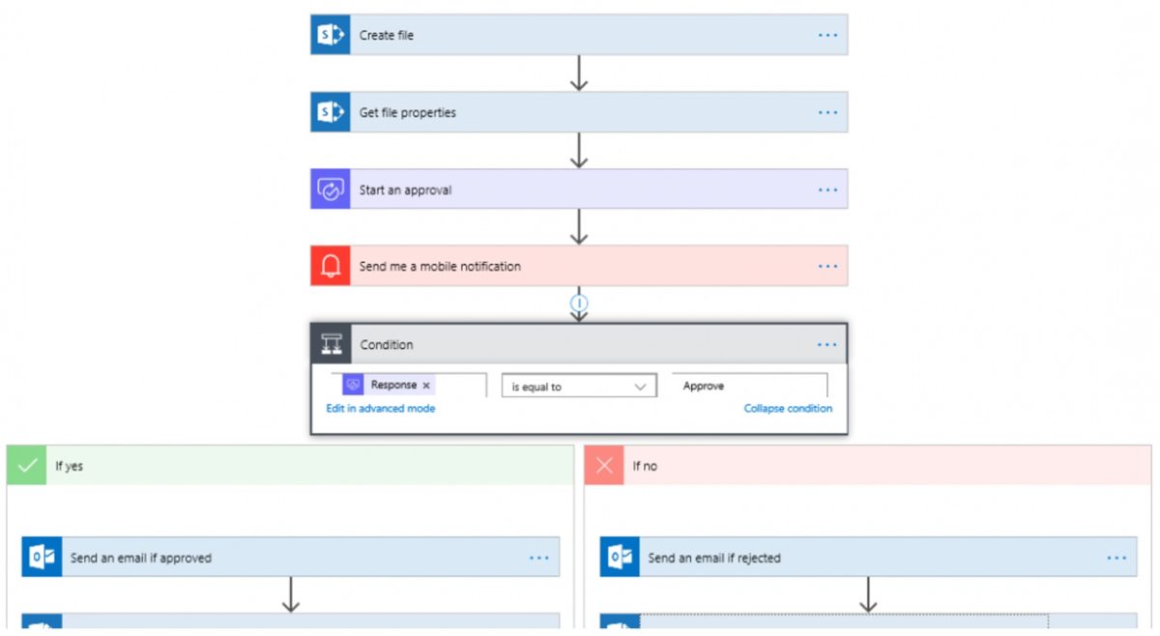Open the Start an approval ellipsis menu
This screenshot has height=636, width=1160.
pos(827,189)
